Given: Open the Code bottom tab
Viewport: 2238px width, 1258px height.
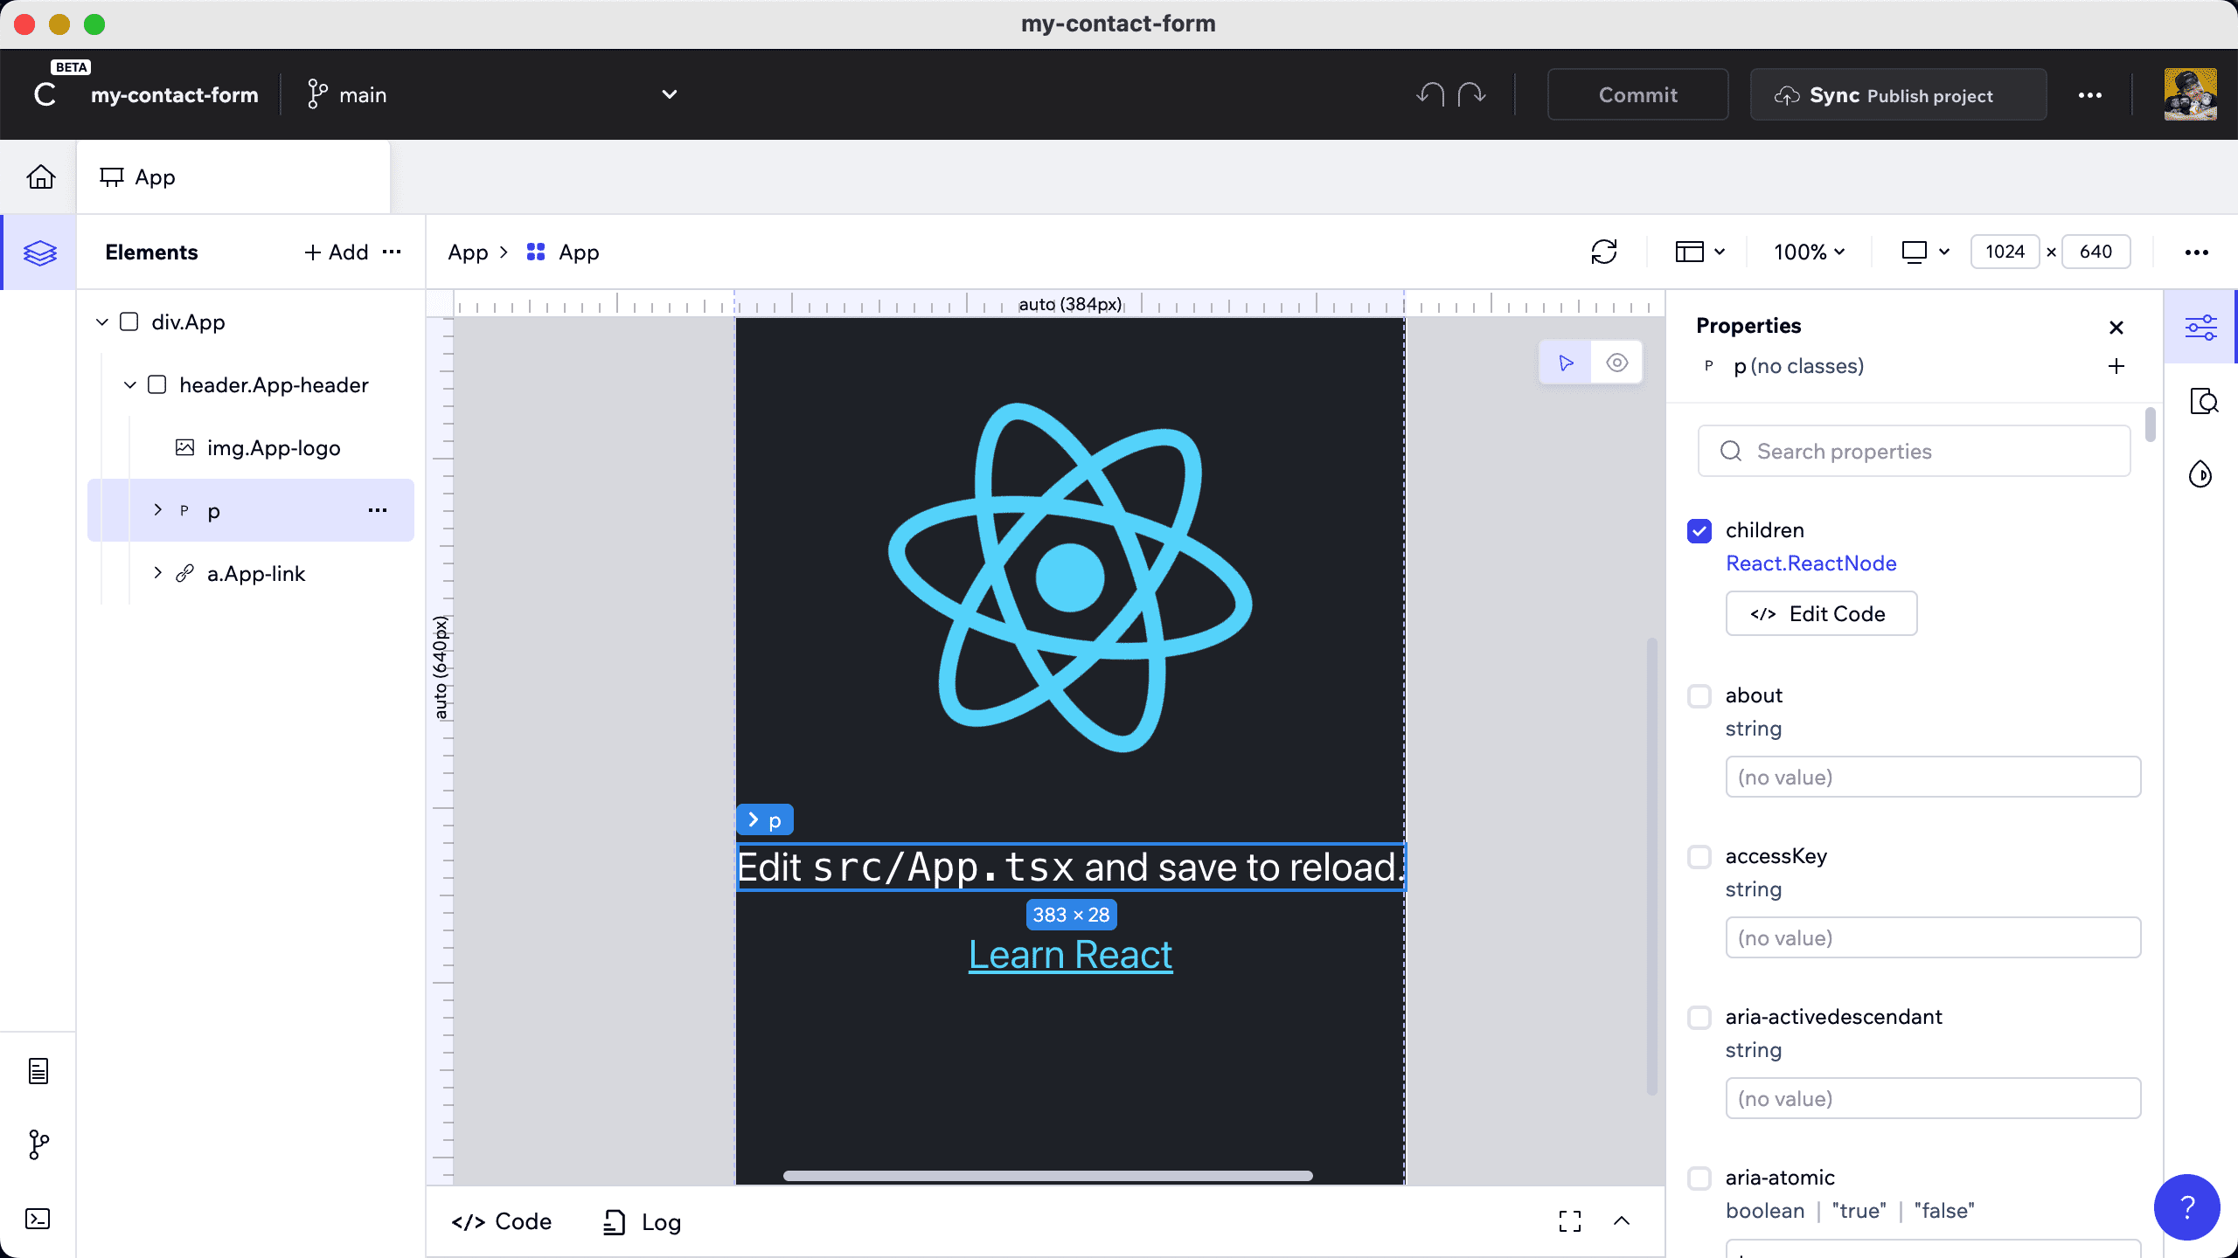Looking at the screenshot, I should [502, 1221].
